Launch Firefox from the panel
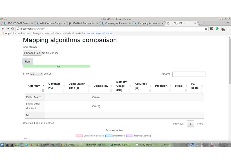 click(32, 145)
